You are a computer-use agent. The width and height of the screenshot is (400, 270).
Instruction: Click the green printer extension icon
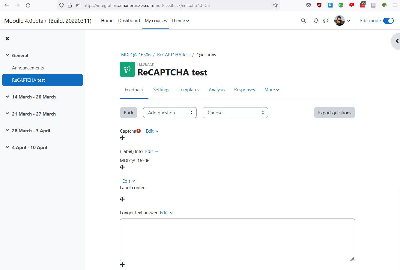pos(384,5)
